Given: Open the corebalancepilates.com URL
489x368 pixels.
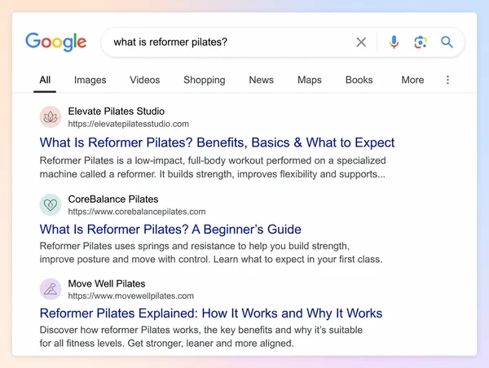Looking at the screenshot, I should coord(137,212).
